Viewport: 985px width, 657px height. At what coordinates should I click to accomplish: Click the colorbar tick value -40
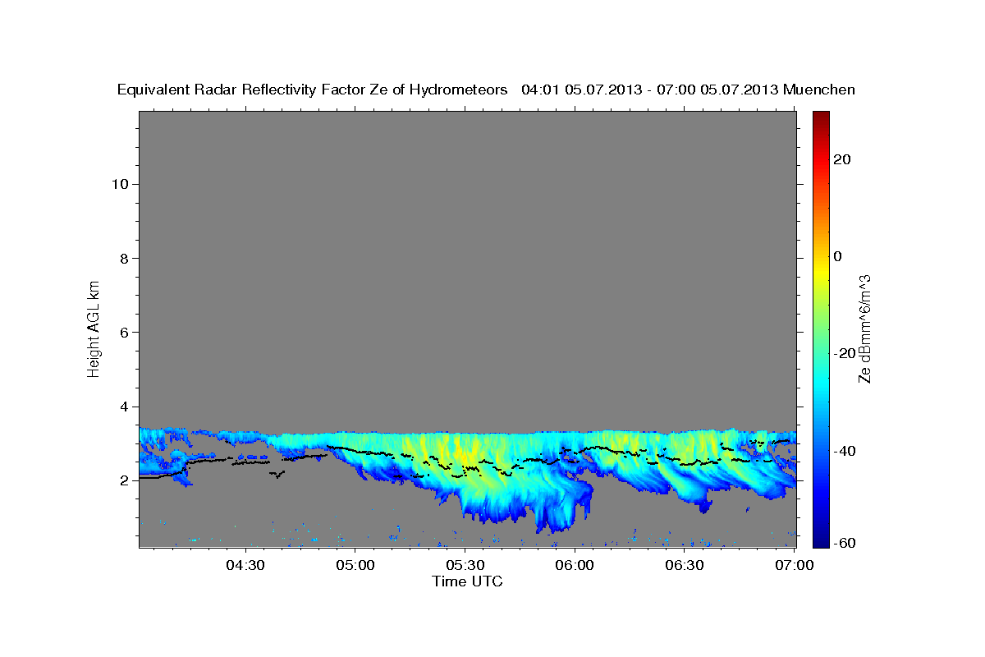845,450
